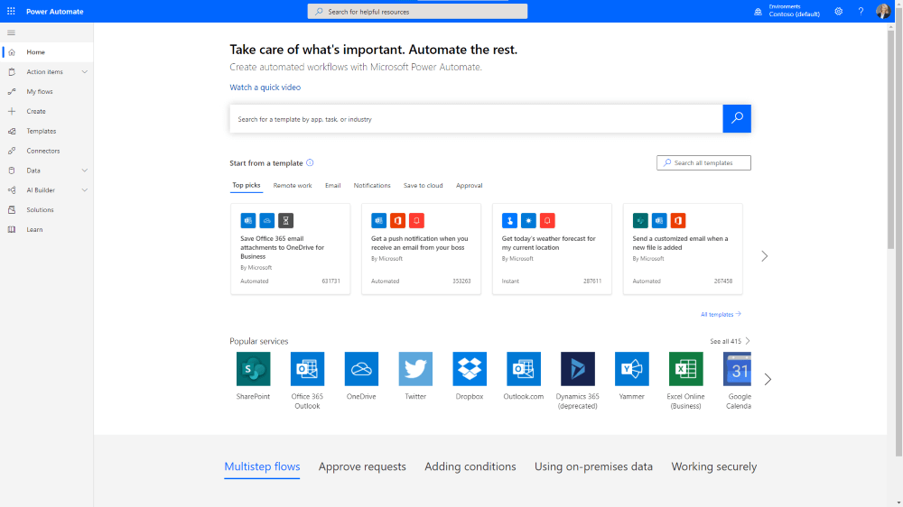Click the help question mark icon

[x=860, y=12]
